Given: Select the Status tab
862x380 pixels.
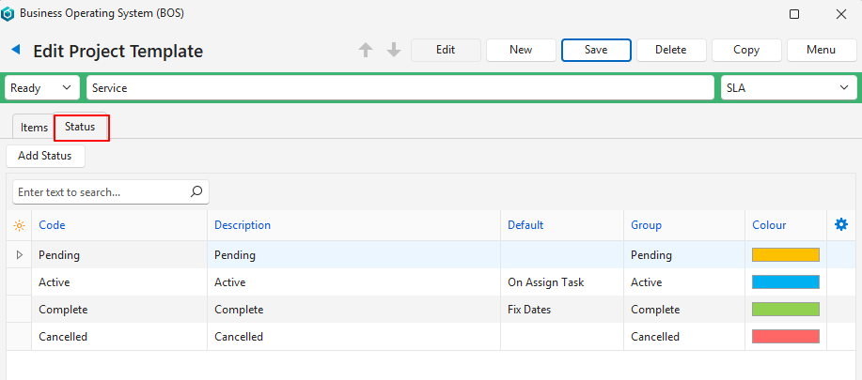Looking at the screenshot, I should [x=81, y=127].
